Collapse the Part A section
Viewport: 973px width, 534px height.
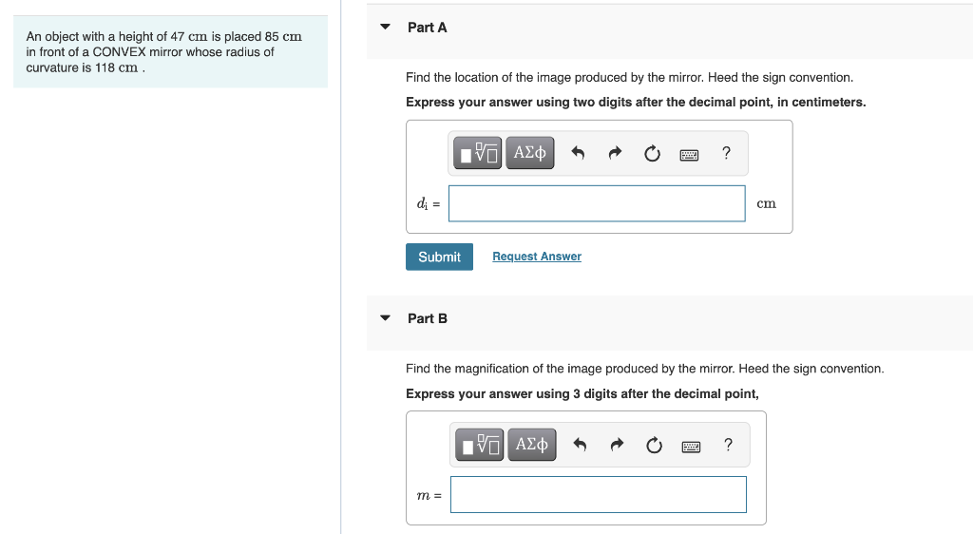386,27
